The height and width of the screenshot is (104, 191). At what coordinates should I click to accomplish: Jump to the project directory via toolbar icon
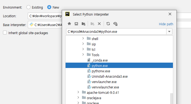[83, 24]
